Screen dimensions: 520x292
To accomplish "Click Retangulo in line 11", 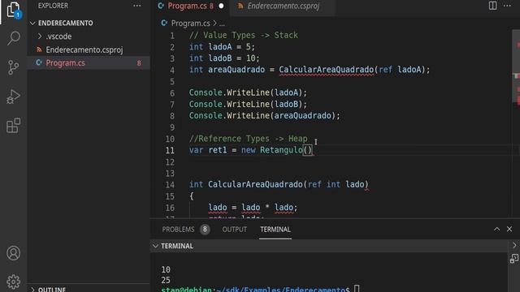I will (x=281, y=150).
